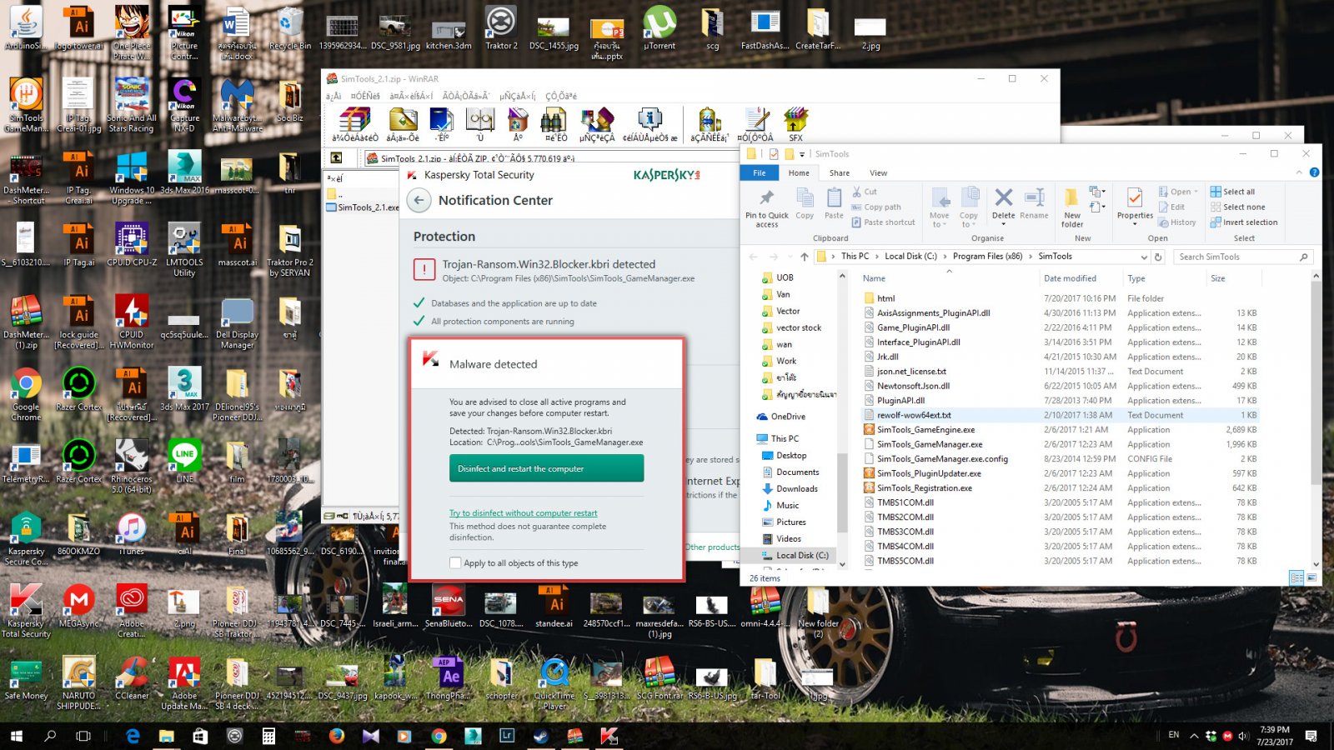Click the Date modified column header
This screenshot has height=750, width=1334.
click(x=1070, y=278)
